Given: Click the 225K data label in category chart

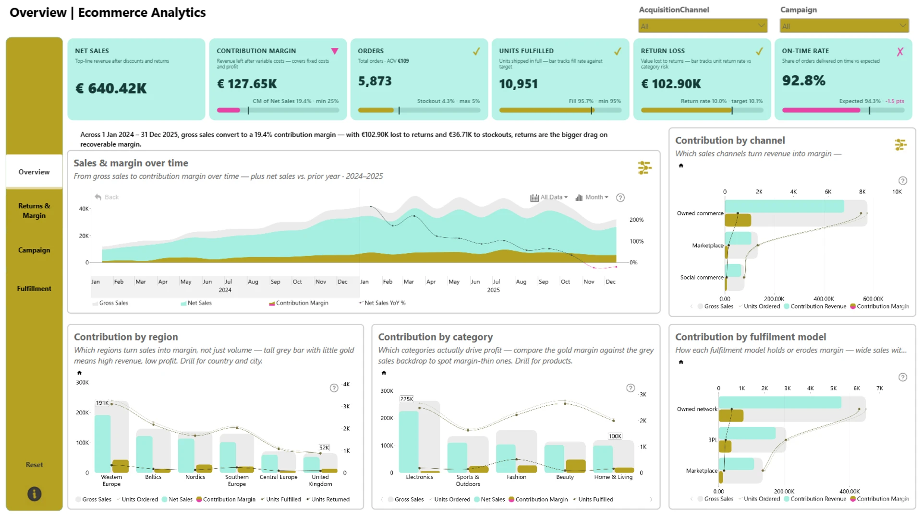Looking at the screenshot, I should pos(406,399).
